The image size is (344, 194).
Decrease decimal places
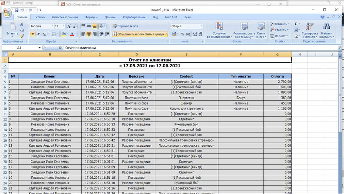click(x=200, y=34)
